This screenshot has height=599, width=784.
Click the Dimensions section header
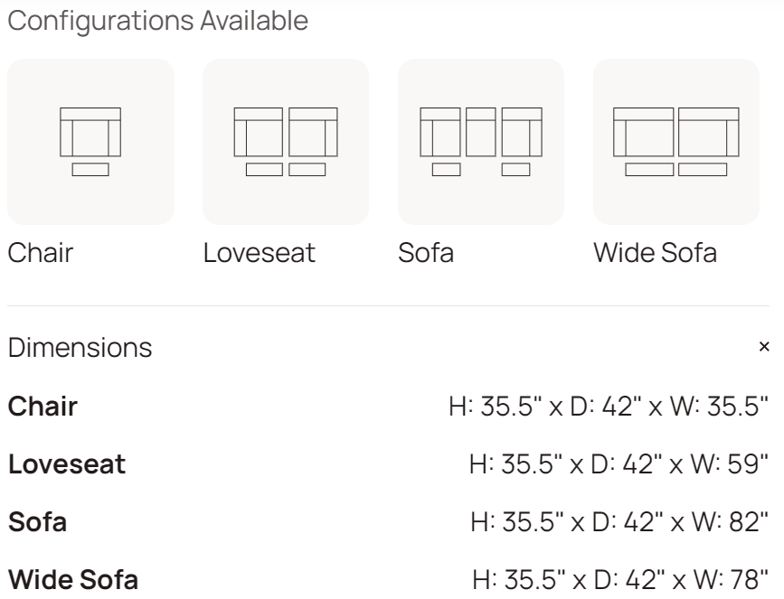pos(80,347)
